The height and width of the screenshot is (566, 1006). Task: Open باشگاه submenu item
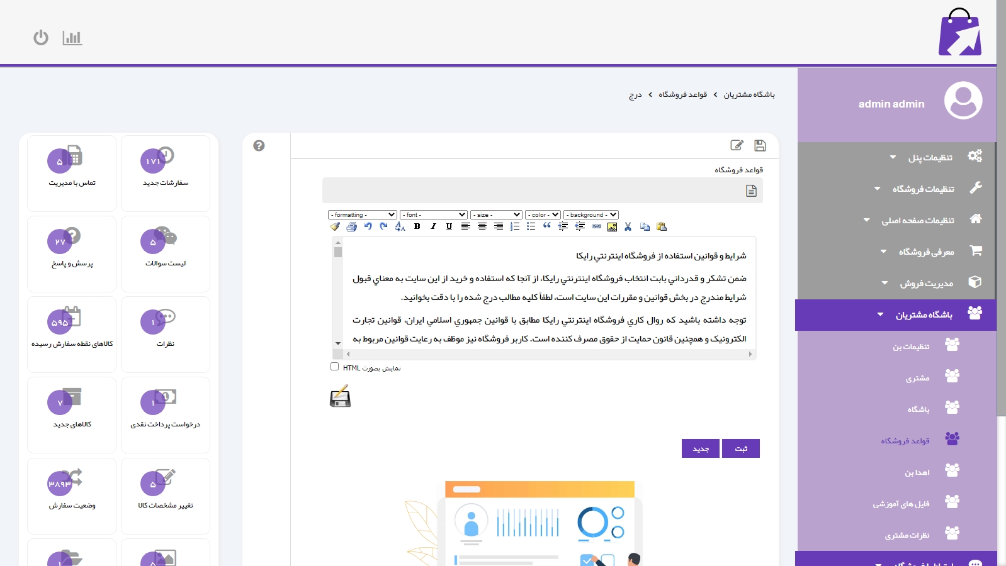tap(897, 409)
